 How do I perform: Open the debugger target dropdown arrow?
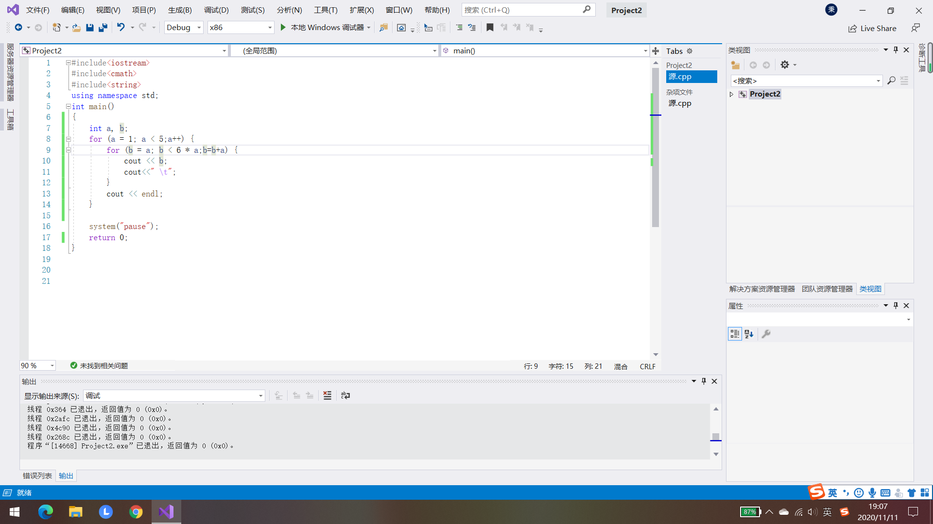coord(369,28)
